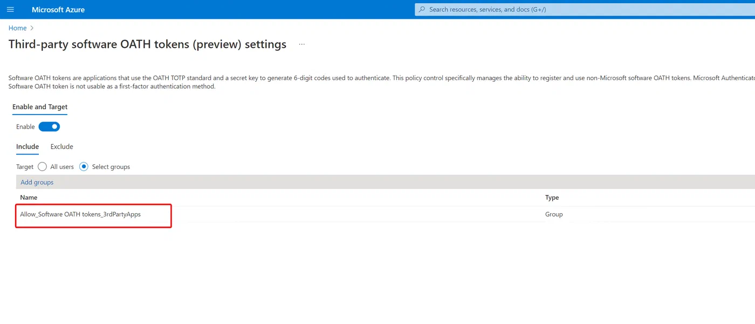The image size is (755, 324).
Task: Click the page title heading text
Action: [x=147, y=45]
